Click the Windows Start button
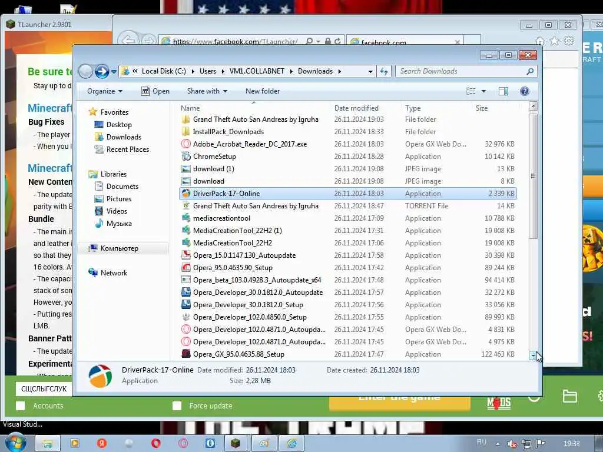Screen dimensions: 603x452 (15, 443)
